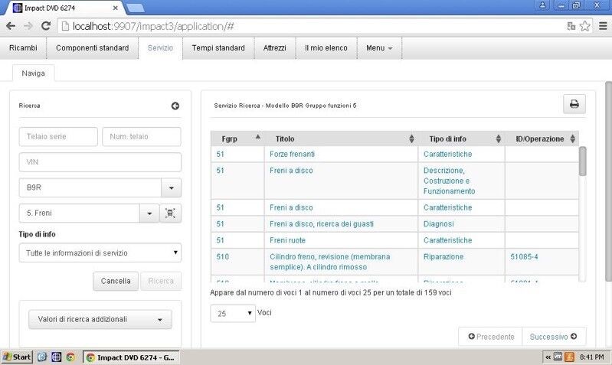Bookmark page using the star icon
This screenshot has height=365, width=612.
pyautogui.click(x=585, y=26)
